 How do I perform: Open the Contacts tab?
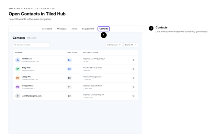[x=104, y=29]
